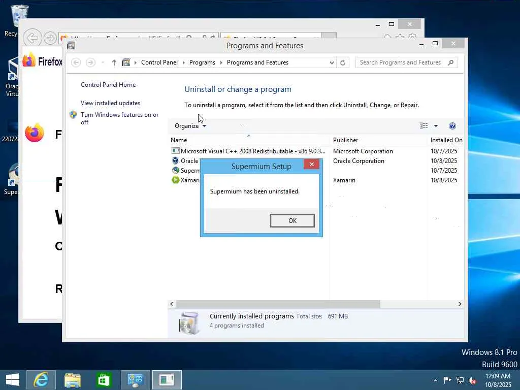Open the Programs and Features help icon
The height and width of the screenshot is (390, 520).
tap(452, 126)
